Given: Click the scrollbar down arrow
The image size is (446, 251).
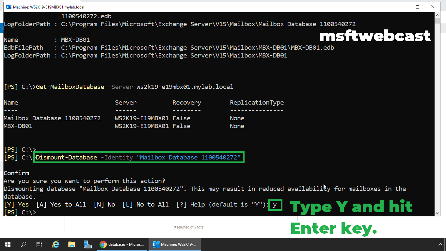Looking at the screenshot, I should click(437, 214).
